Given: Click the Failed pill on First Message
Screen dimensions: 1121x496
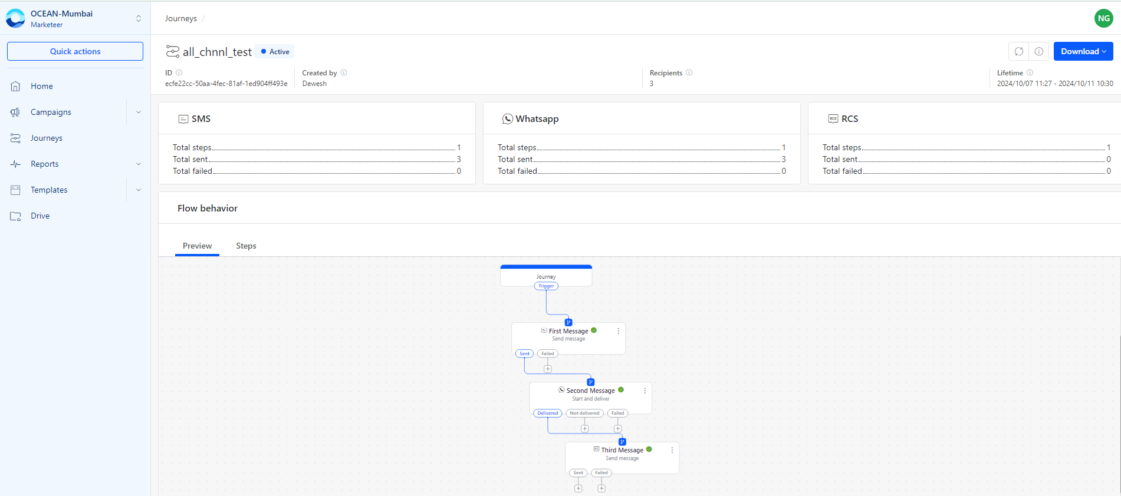Looking at the screenshot, I should (x=548, y=353).
